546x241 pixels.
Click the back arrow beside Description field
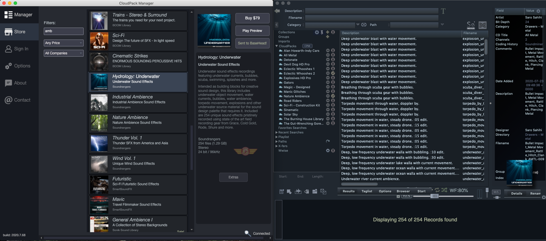(x=277, y=11)
